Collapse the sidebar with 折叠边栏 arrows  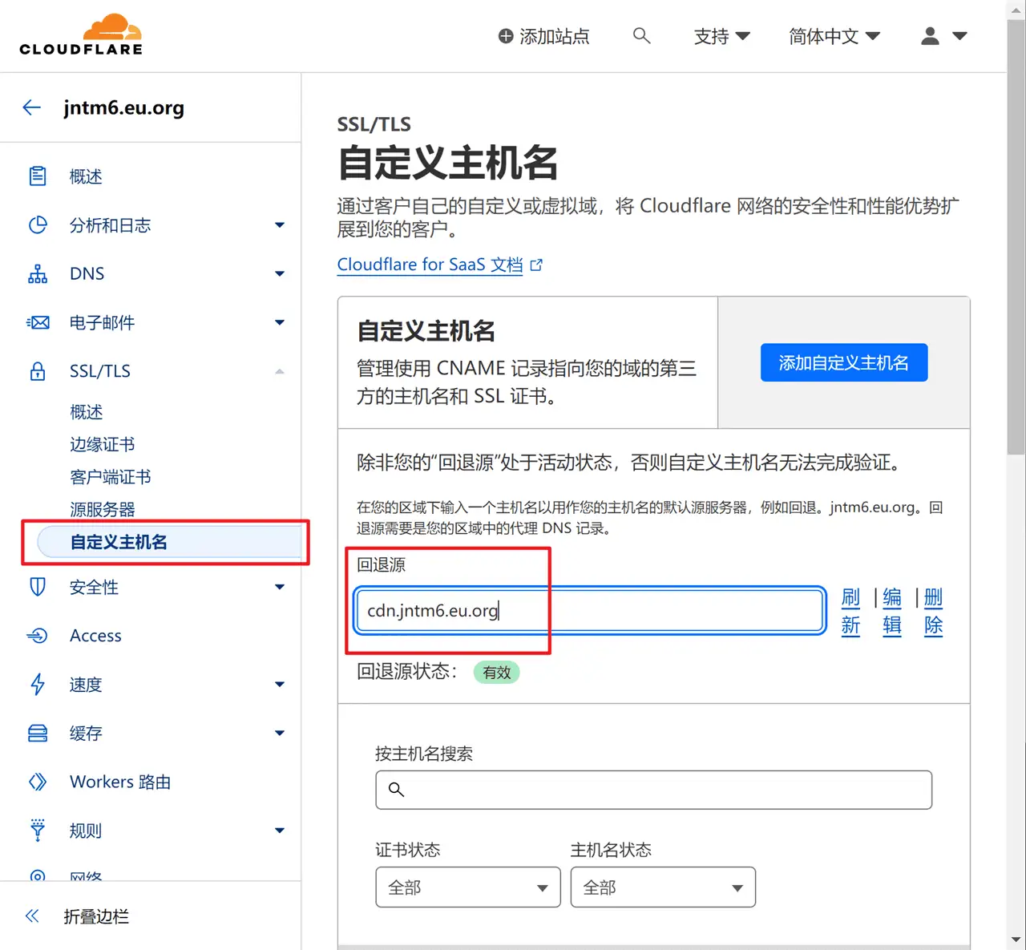[32, 916]
